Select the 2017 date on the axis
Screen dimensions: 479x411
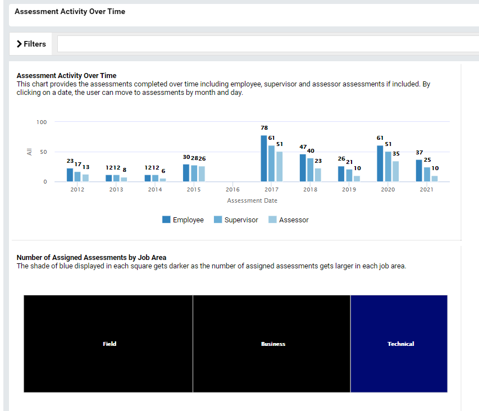(x=271, y=190)
